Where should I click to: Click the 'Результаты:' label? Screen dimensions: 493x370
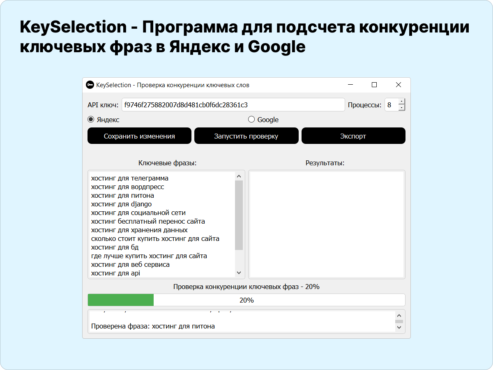tap(325, 163)
